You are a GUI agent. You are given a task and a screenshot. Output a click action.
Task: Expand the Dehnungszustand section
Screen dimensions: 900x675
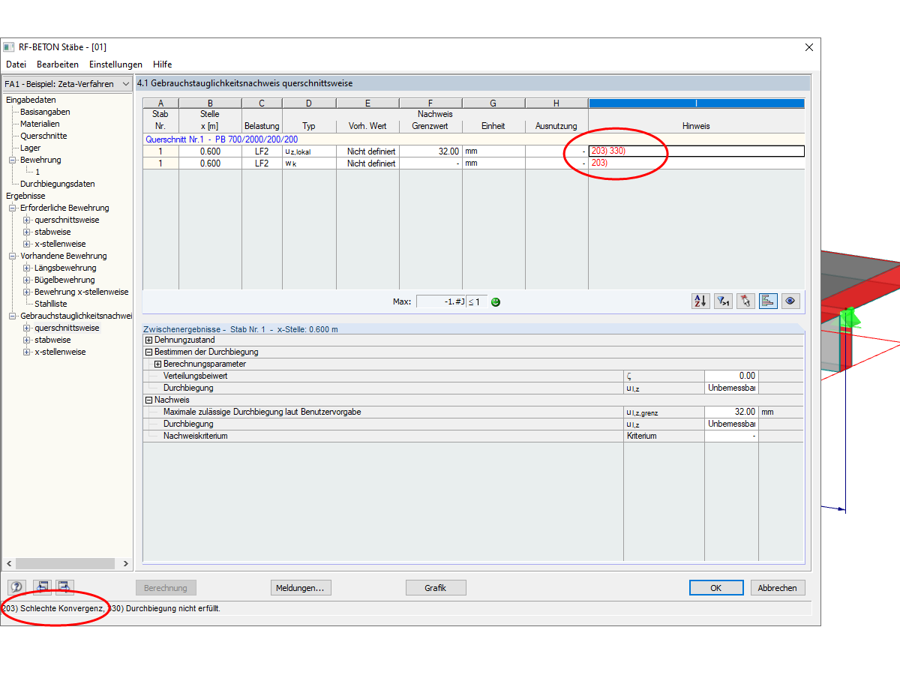click(148, 340)
